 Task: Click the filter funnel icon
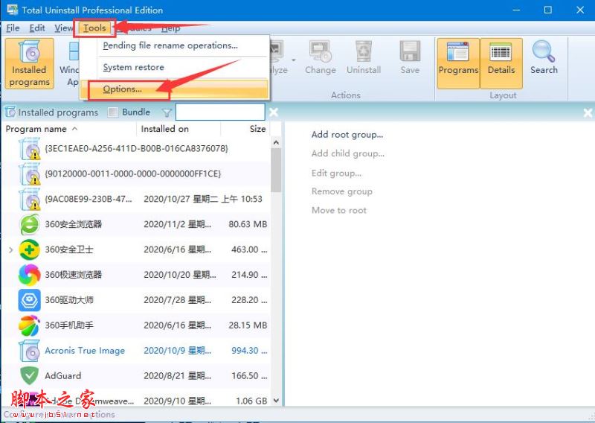pos(167,112)
